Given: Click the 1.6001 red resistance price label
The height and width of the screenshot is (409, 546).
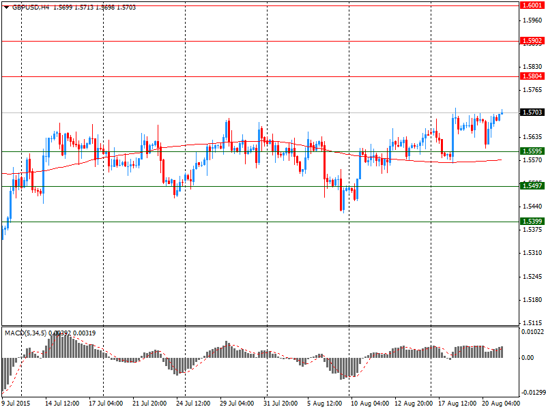Looking at the screenshot, I should 532,5.
